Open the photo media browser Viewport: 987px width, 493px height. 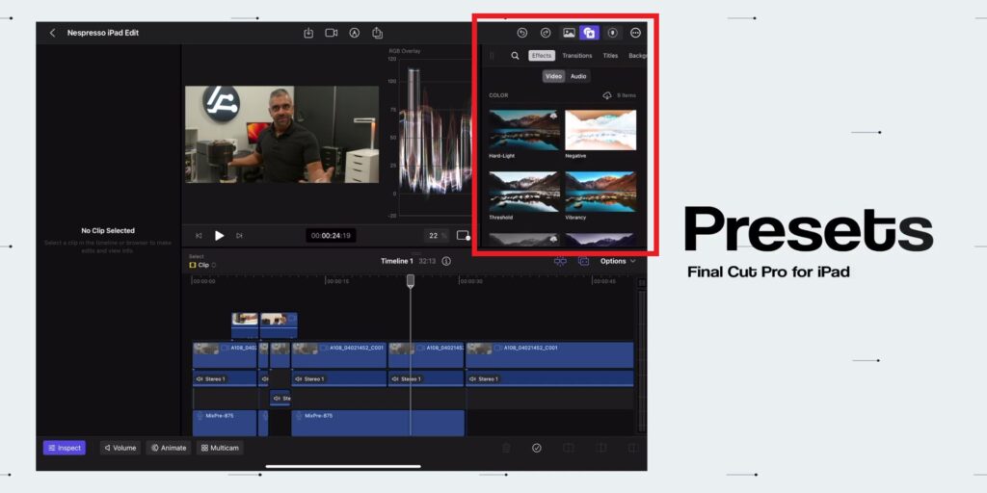pyautogui.click(x=569, y=33)
